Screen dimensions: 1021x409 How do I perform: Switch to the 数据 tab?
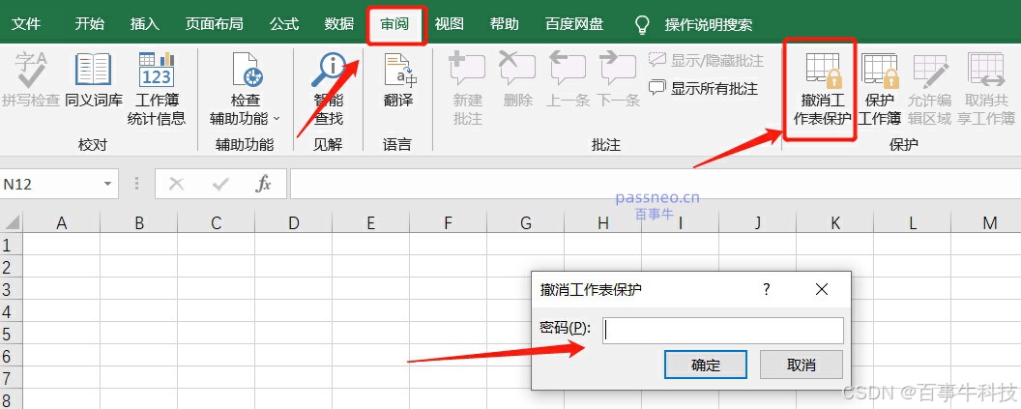point(339,24)
